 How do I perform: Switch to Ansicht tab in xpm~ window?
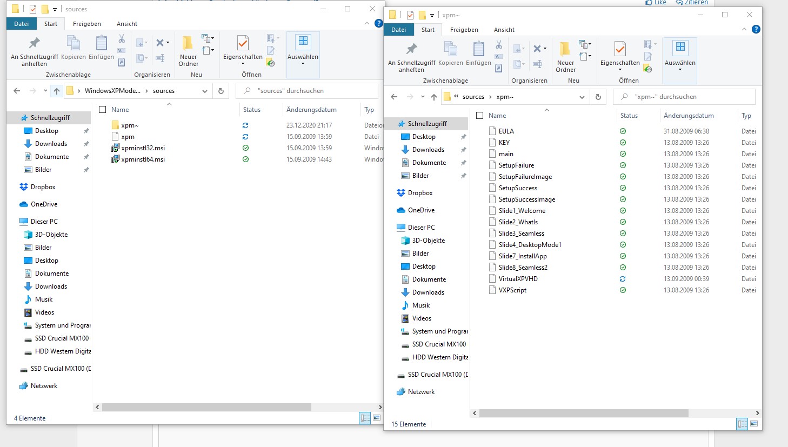click(x=504, y=30)
